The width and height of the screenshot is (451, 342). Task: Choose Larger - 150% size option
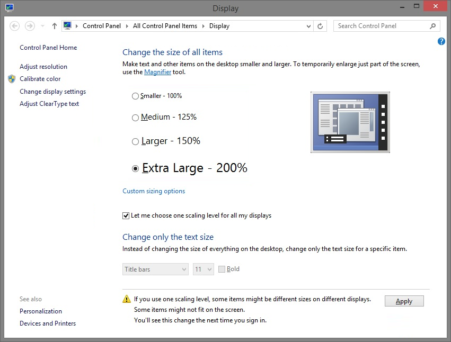click(x=135, y=141)
